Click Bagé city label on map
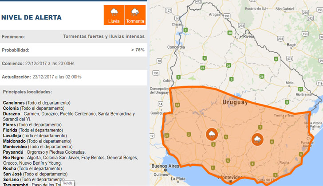This screenshot has width=323, height=186. pyautogui.click(x=291, y=45)
